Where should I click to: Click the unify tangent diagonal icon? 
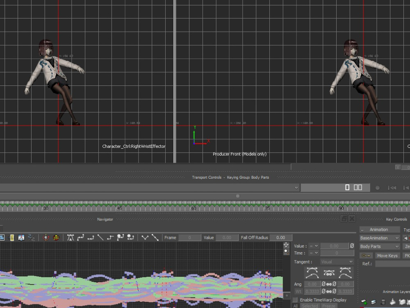[x=155, y=237]
